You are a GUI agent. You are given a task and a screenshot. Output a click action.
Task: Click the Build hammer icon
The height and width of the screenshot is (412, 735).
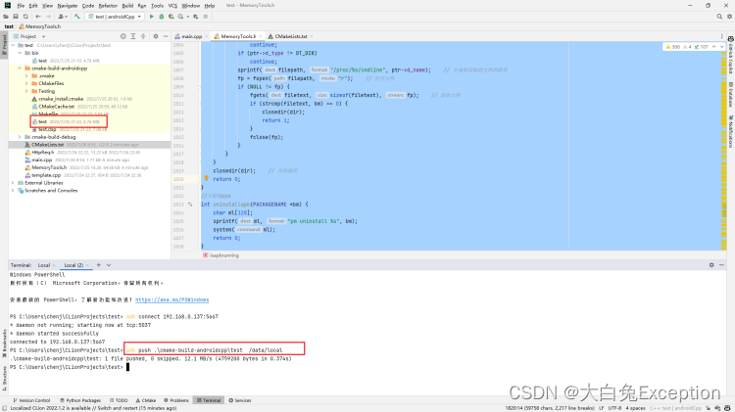point(77,17)
